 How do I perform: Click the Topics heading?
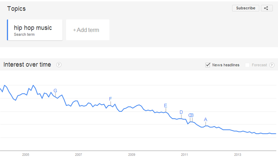click(16, 9)
